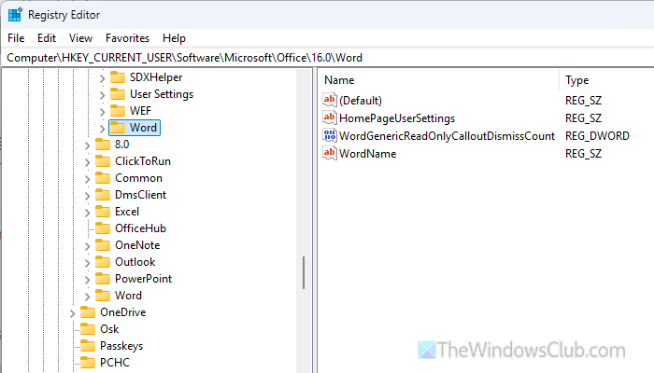Click the registry path address bar

(327, 58)
